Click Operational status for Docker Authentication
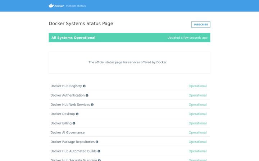Screen dimensions: 259x161 [197, 95]
